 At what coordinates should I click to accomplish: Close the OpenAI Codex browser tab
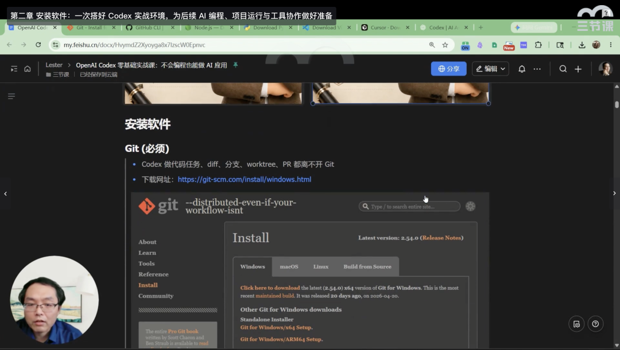(55, 27)
